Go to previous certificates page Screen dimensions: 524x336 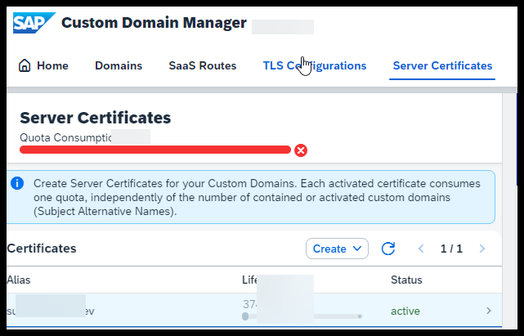coord(421,249)
